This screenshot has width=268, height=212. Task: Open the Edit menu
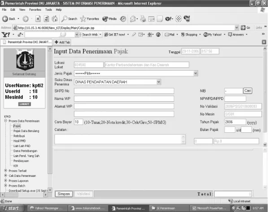click(x=13, y=10)
